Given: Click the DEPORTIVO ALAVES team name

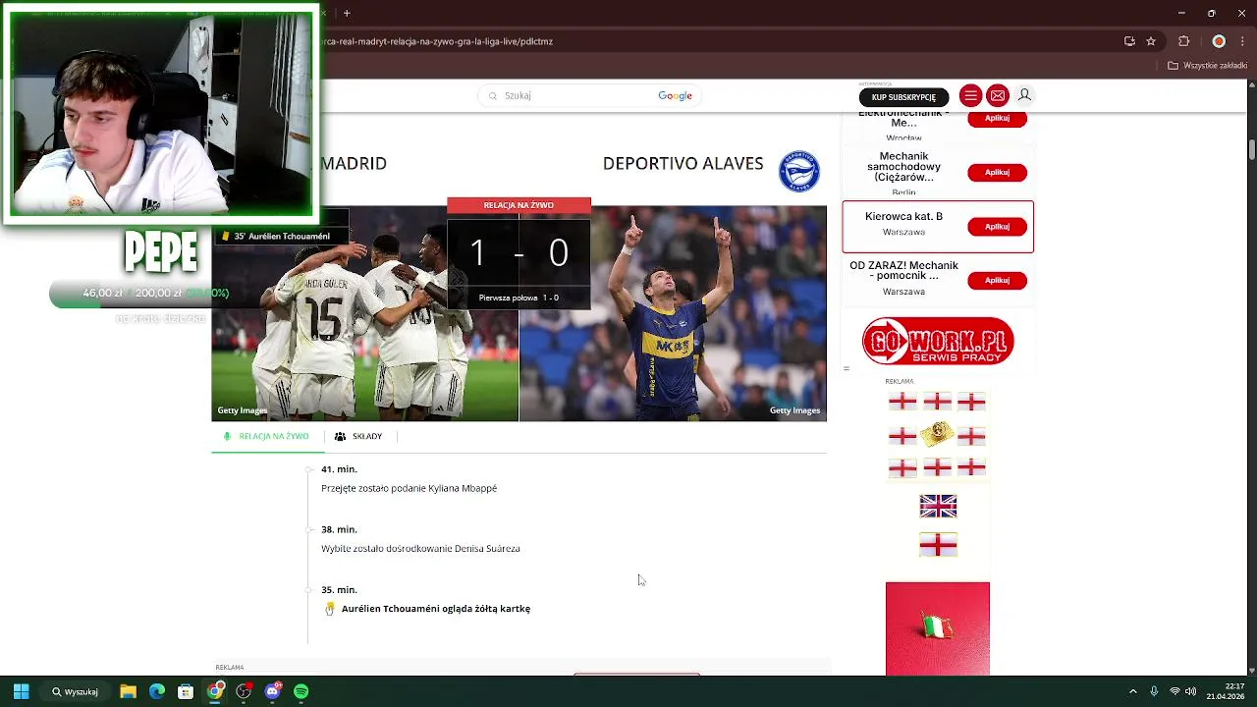Looking at the screenshot, I should (x=683, y=164).
